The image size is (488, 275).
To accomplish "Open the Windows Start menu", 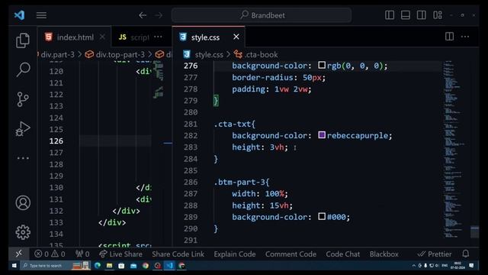I will coord(14,266).
